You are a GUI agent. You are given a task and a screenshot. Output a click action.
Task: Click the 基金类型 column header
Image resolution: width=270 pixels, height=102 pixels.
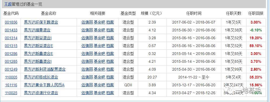click(128, 14)
